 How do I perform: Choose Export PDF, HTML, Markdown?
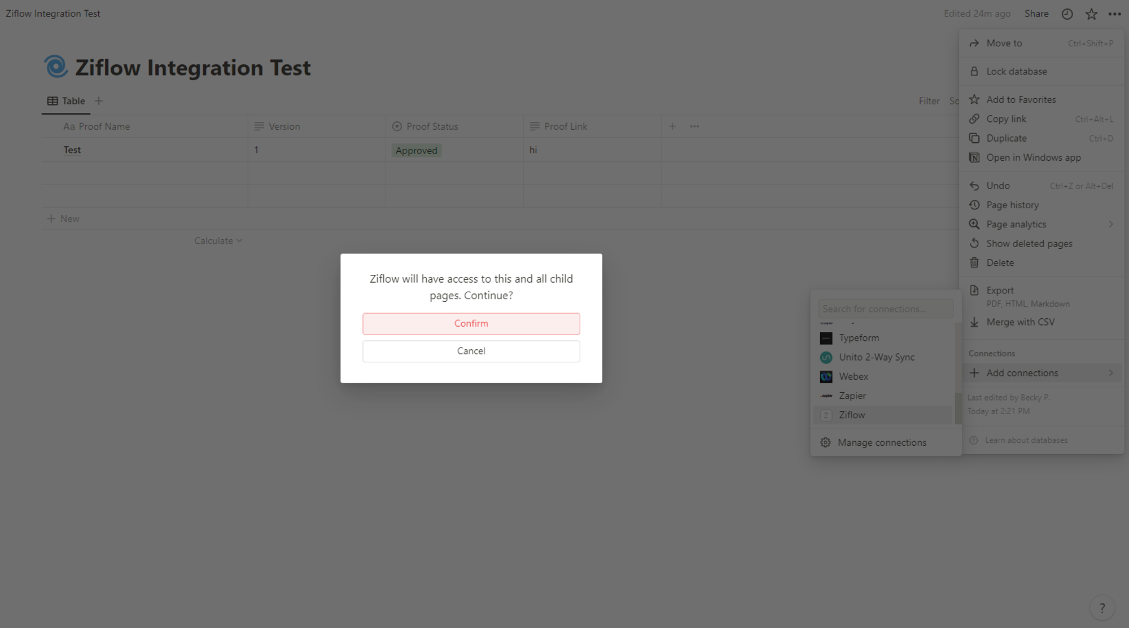click(x=1042, y=297)
